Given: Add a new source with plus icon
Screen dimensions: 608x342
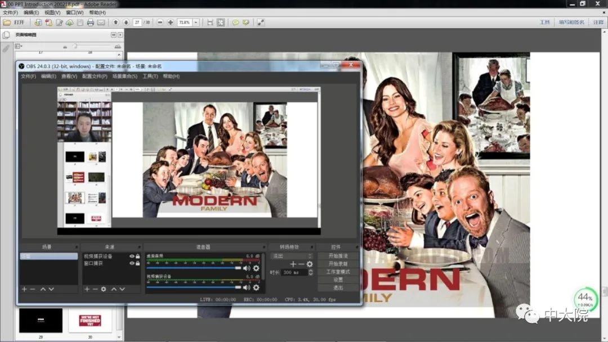Looking at the screenshot, I should pyautogui.click(x=87, y=289).
